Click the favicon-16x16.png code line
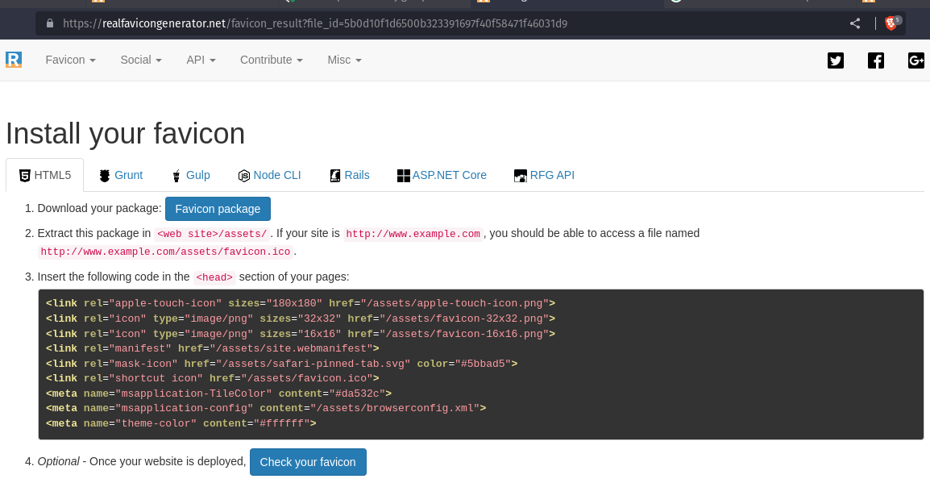 pyautogui.click(x=300, y=334)
